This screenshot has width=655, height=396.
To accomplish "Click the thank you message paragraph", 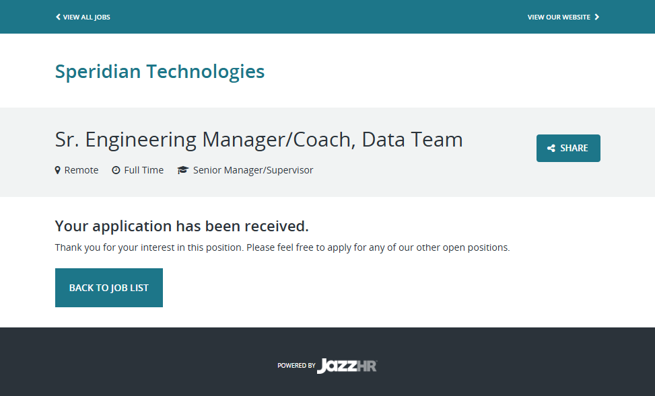I will (282, 247).
